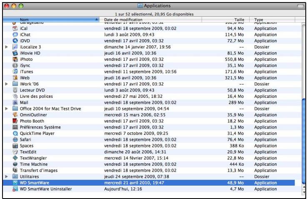The height and width of the screenshot is (199, 307).
Task: Click the QuickTime Player icon
Action: pos(15,134)
